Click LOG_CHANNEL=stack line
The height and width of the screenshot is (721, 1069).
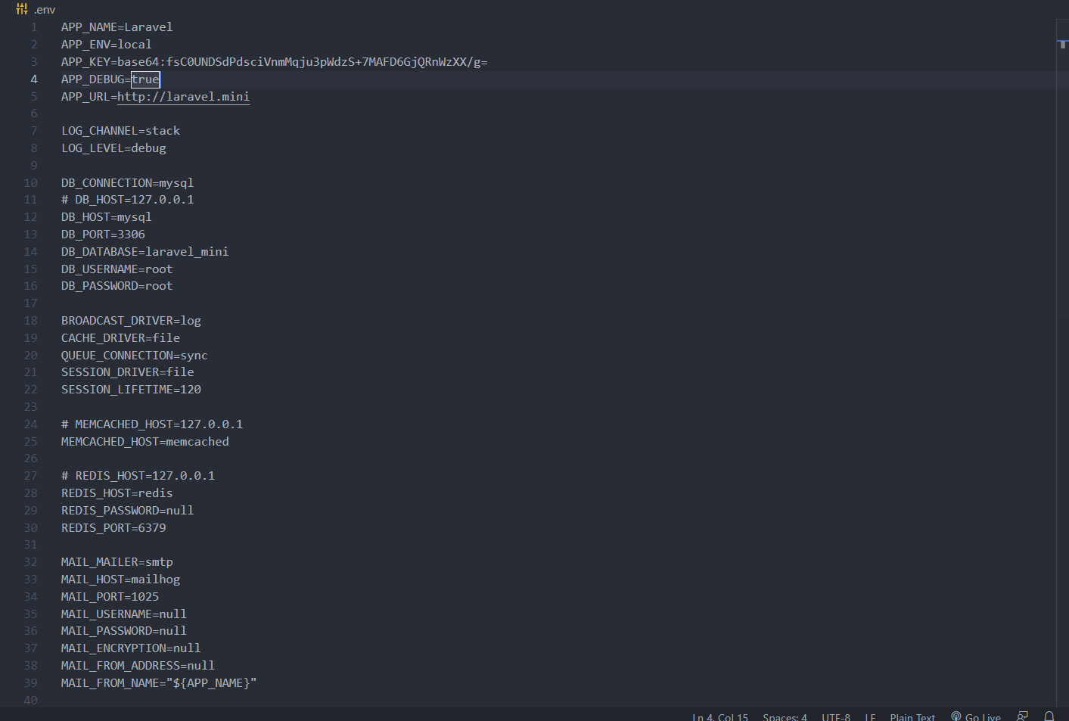[120, 131]
